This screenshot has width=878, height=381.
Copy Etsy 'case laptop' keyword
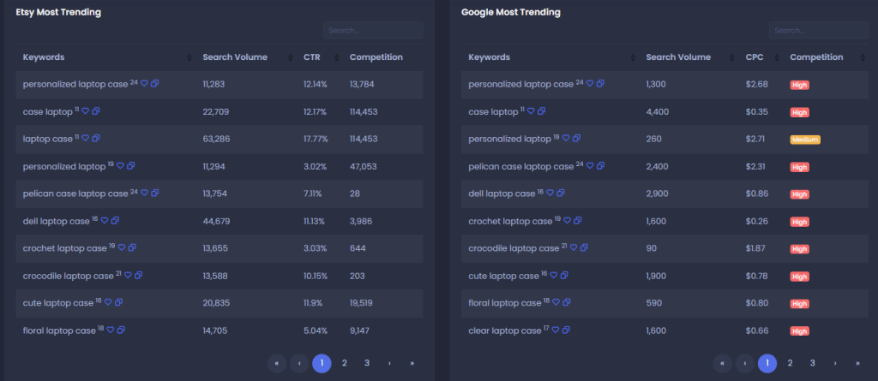[96, 111]
